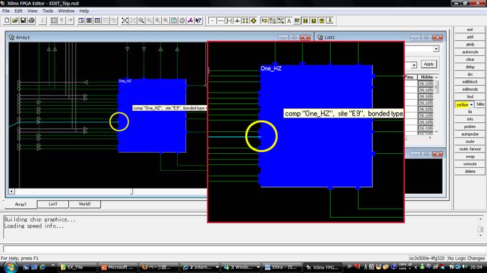Click the Zoom to full view icon
The height and width of the screenshot is (273, 487).
point(125,21)
